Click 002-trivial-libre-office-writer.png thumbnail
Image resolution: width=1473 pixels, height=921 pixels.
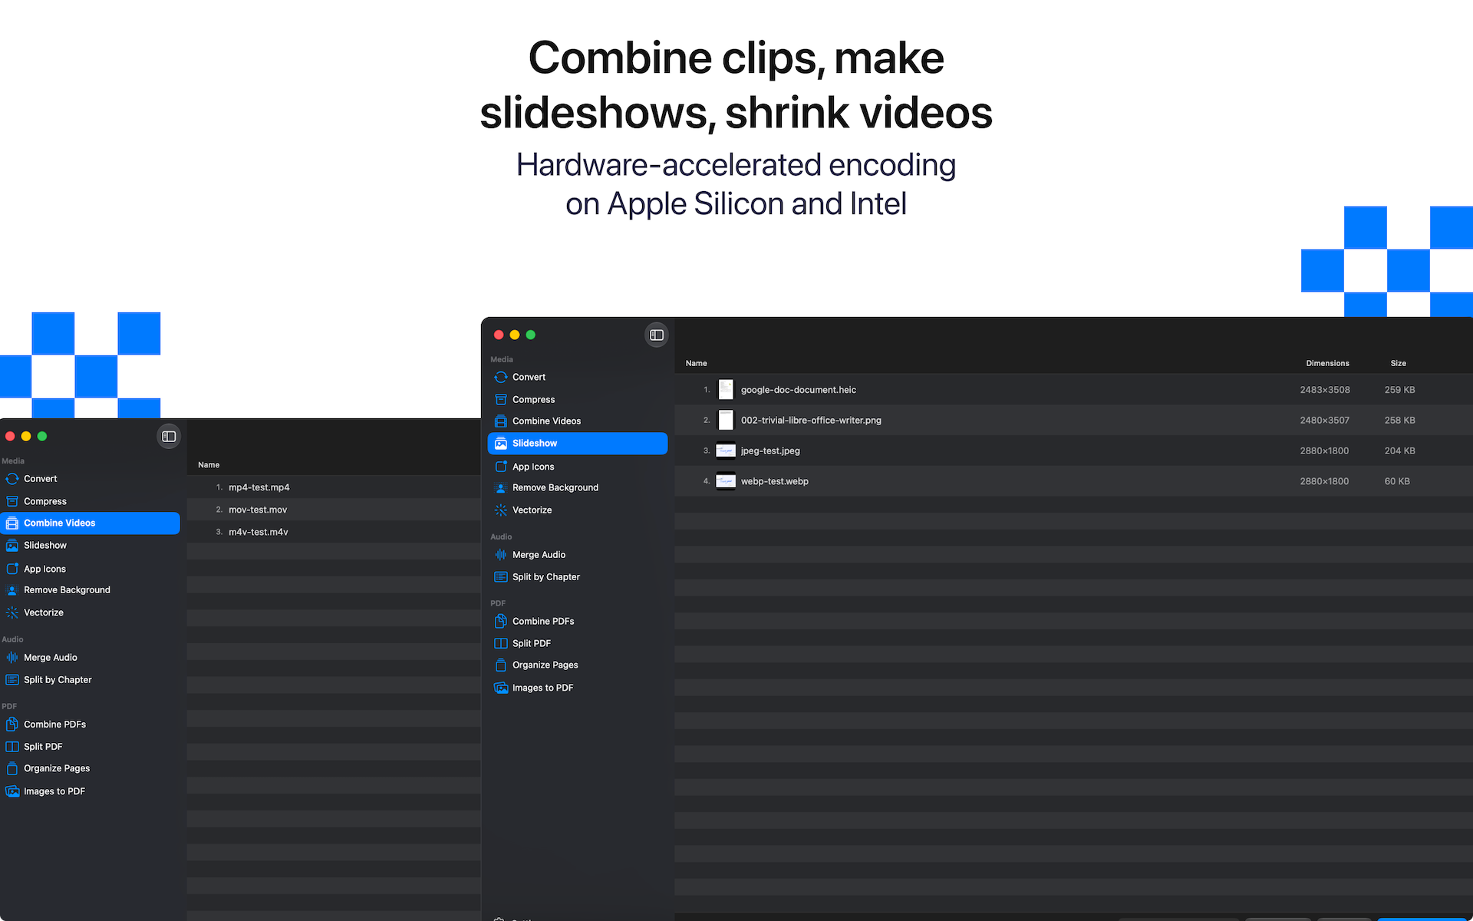pyautogui.click(x=726, y=420)
